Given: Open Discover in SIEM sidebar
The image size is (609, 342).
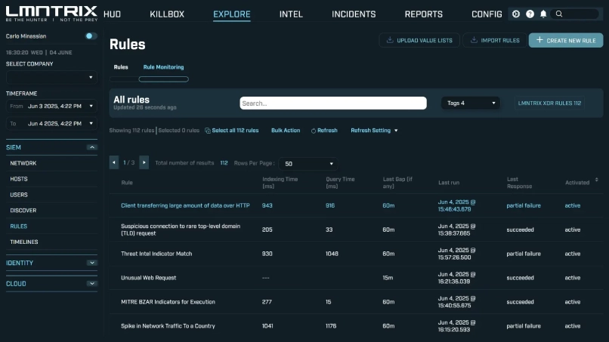Looking at the screenshot, I should (x=23, y=211).
